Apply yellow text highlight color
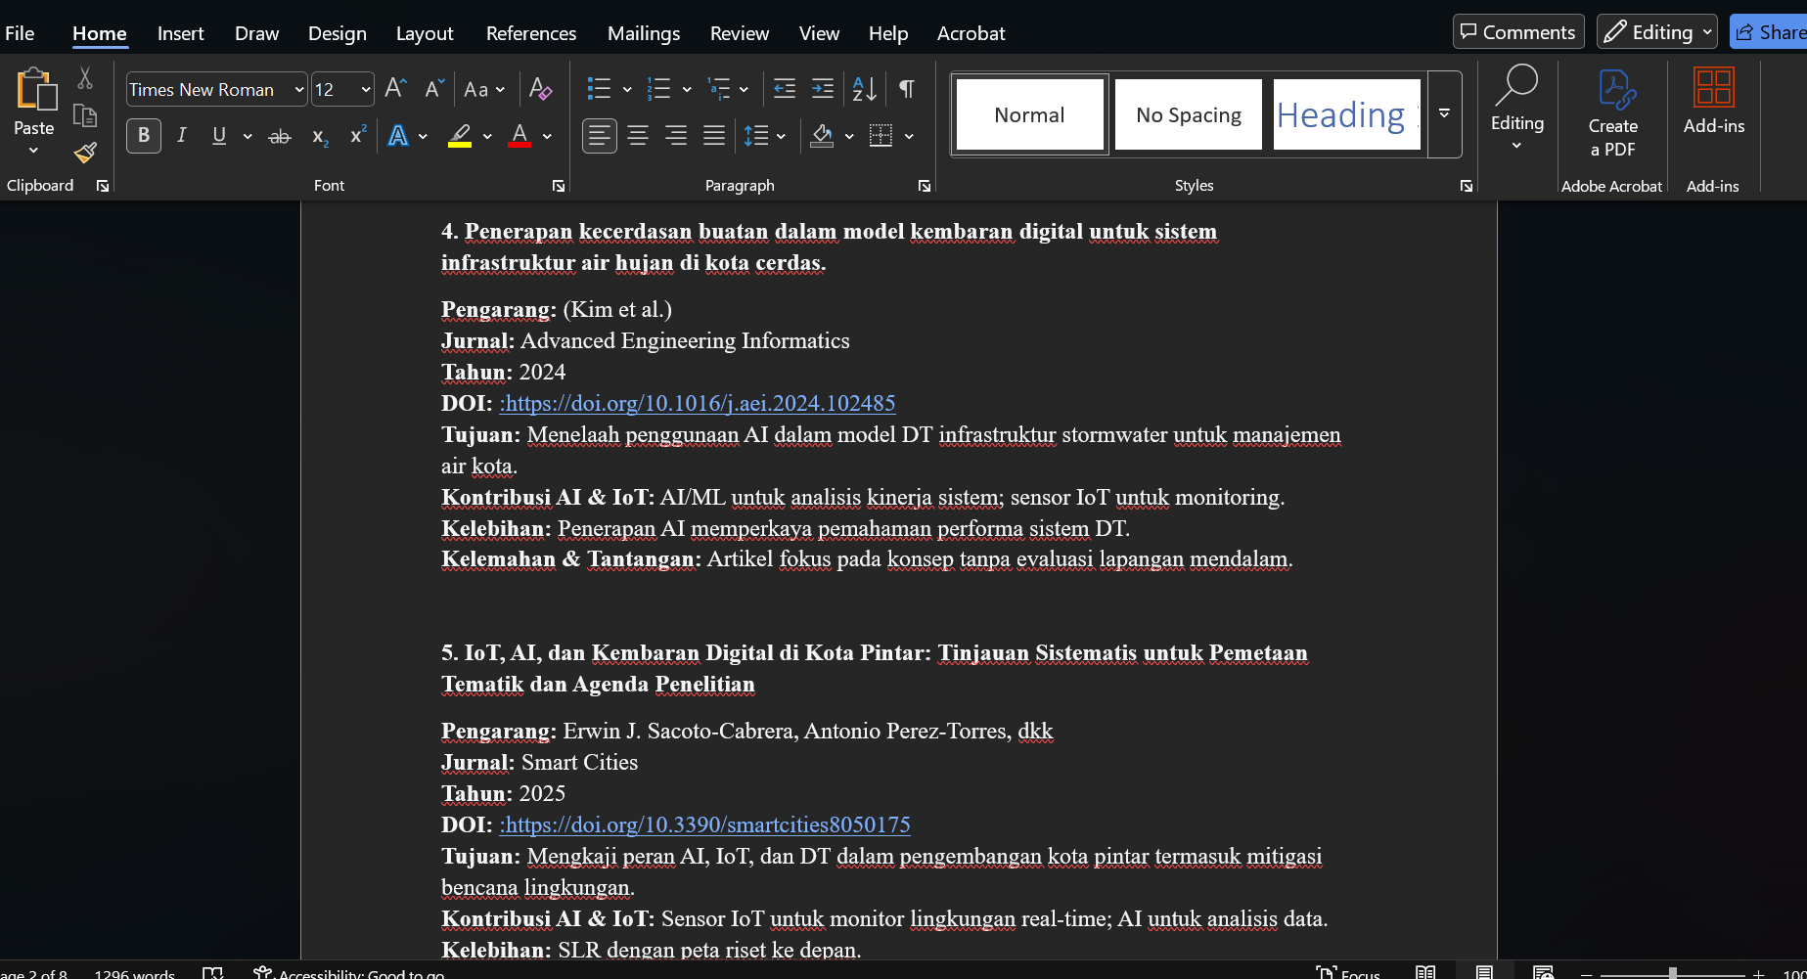Viewport: 1807px width, 979px height. coord(460,136)
